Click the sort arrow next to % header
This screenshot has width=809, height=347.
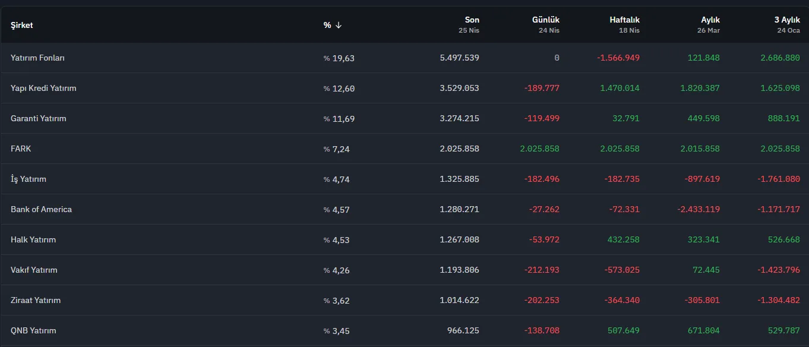pos(339,25)
